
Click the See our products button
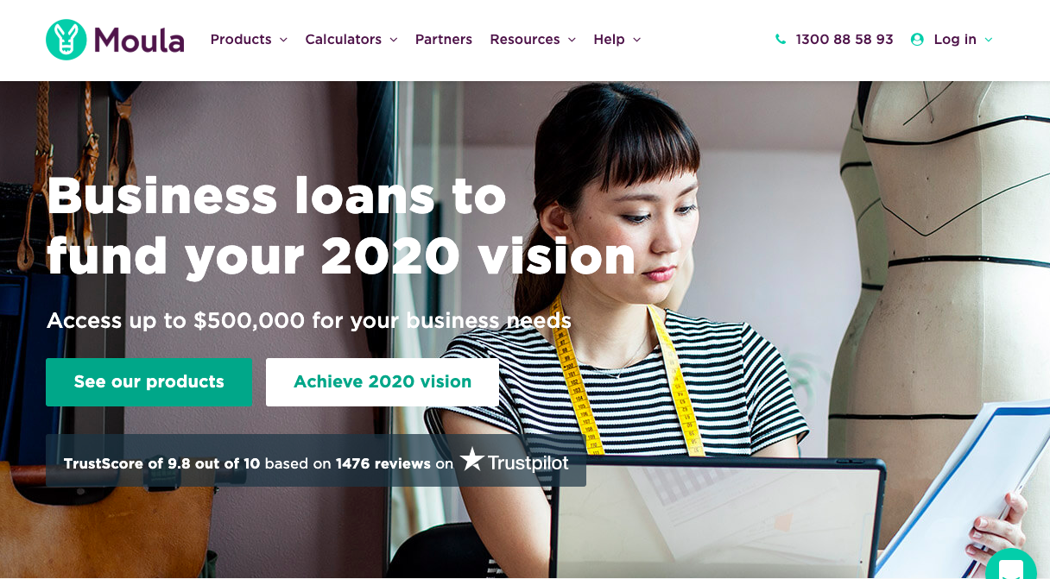pos(149,382)
